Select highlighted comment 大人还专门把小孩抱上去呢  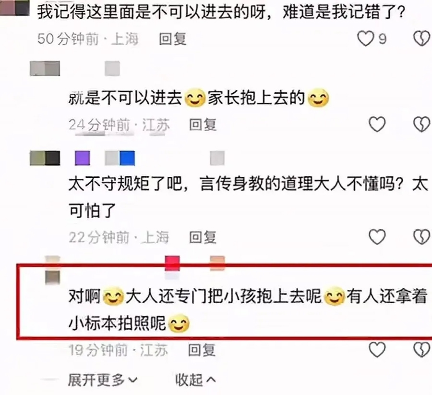(223, 297)
